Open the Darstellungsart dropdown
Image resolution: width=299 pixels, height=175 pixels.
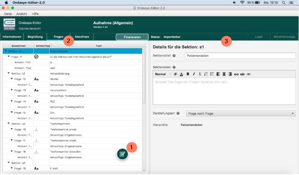coord(241,114)
